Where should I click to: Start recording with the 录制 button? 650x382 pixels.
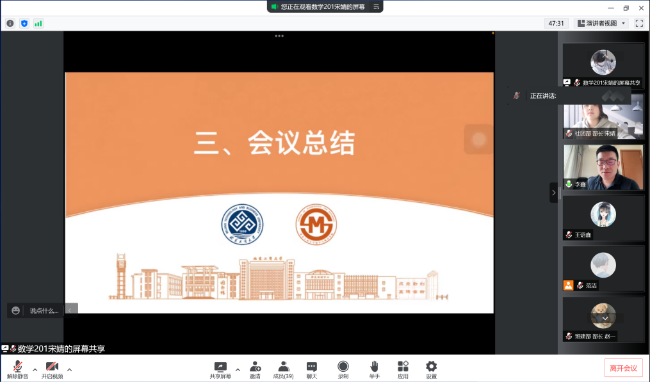pos(343,369)
